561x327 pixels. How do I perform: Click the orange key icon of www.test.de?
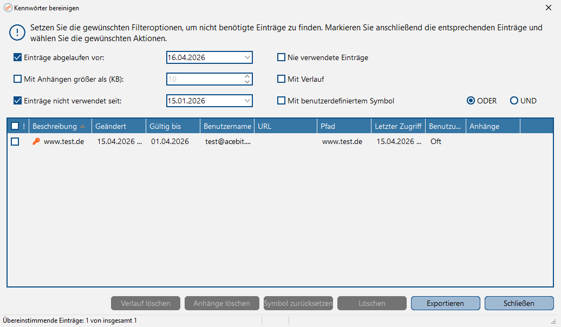(36, 142)
